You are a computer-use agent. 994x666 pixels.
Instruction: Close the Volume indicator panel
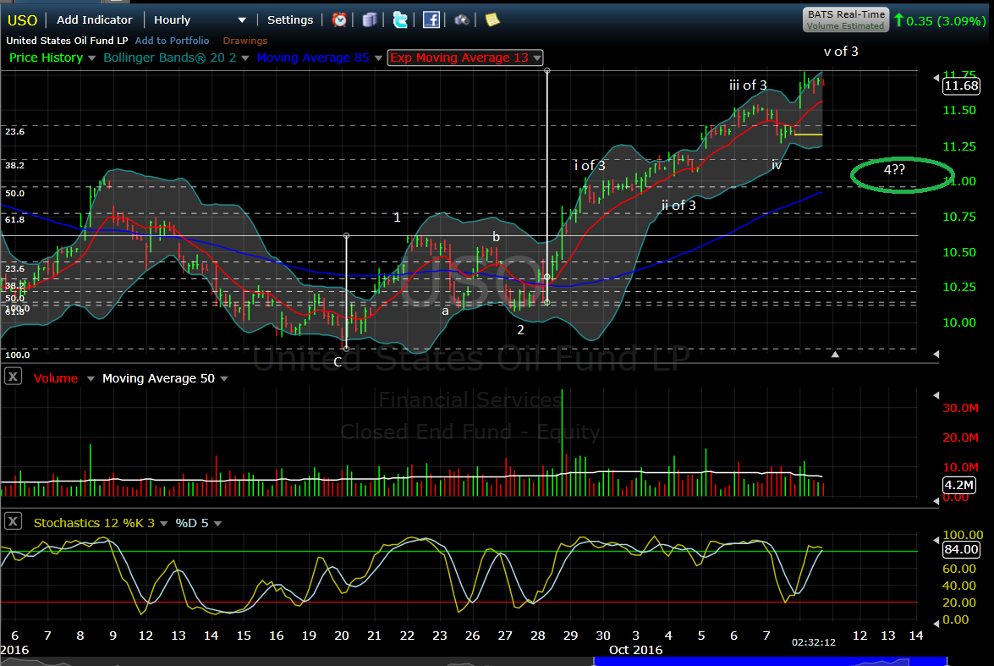point(13,377)
